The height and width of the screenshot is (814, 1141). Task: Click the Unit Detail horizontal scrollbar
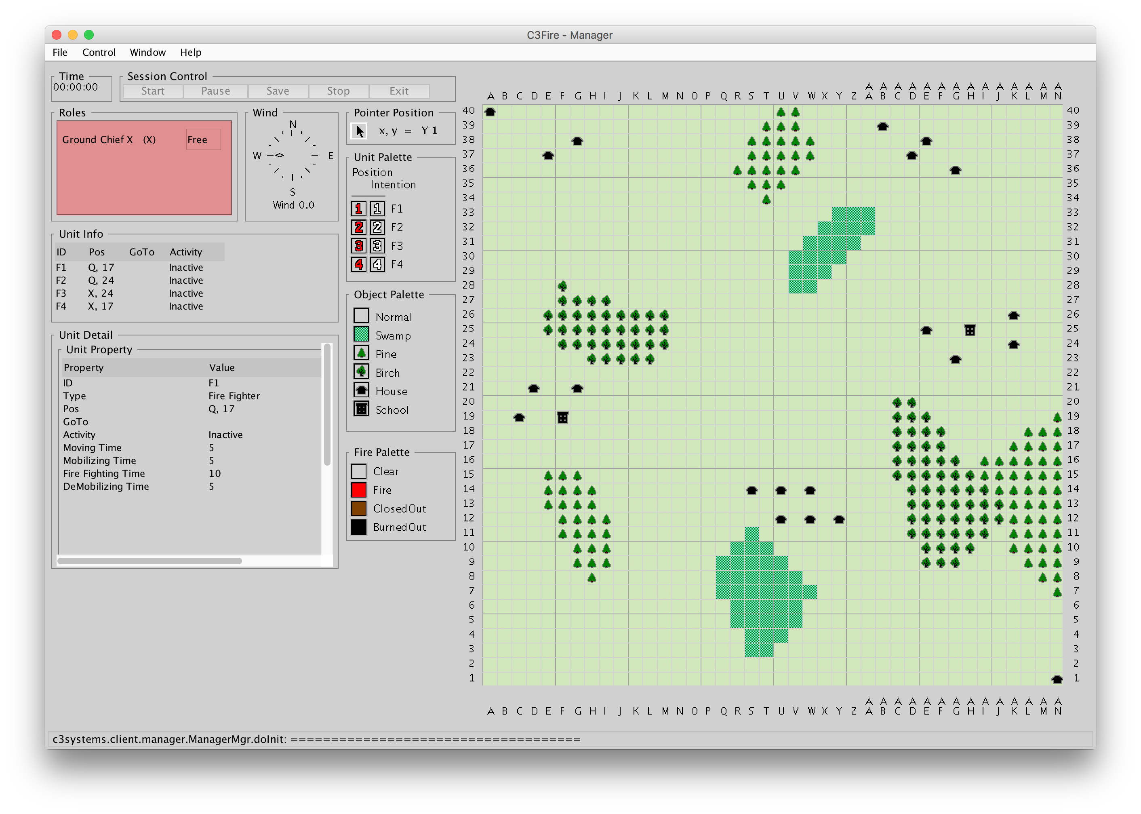pos(149,561)
